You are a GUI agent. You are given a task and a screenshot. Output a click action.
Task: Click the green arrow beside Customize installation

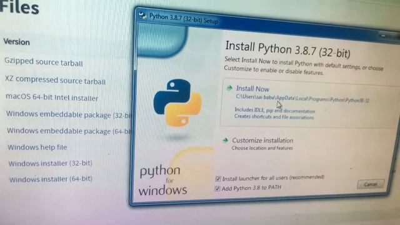[225, 140]
